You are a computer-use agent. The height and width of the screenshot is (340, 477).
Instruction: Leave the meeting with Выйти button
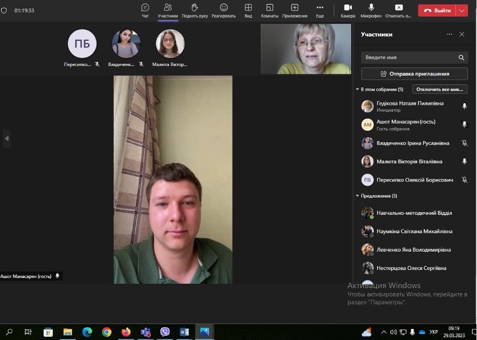(x=437, y=10)
